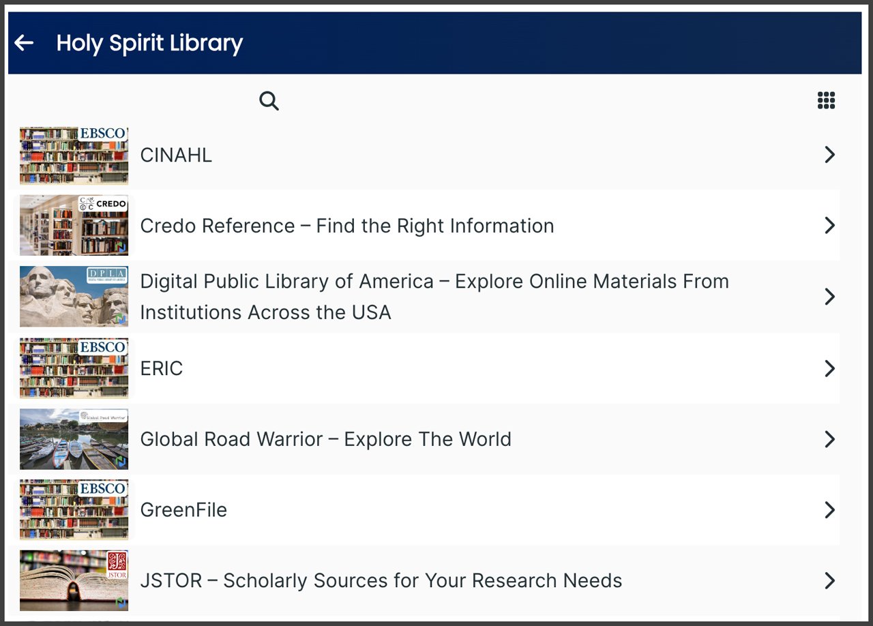Select the CINAHL database entry
This screenshot has width=873, height=626.
(176, 155)
